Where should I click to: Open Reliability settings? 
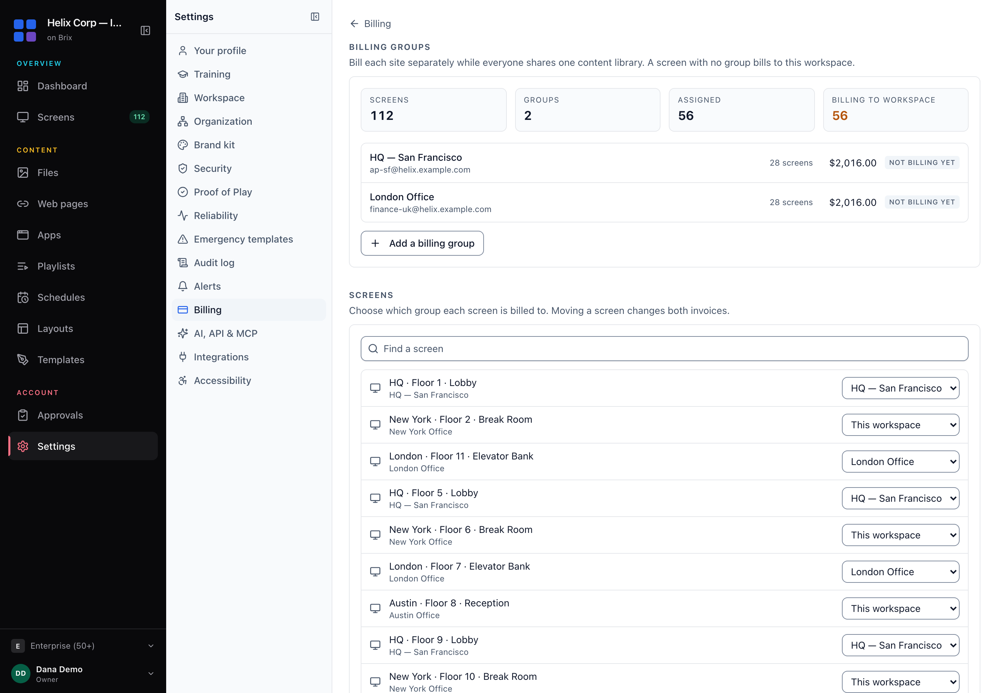[249, 216]
